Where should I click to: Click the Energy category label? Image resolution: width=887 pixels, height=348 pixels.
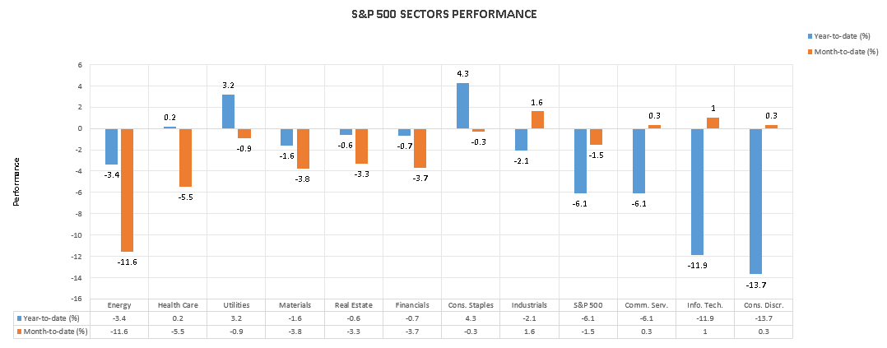pyautogui.click(x=118, y=305)
